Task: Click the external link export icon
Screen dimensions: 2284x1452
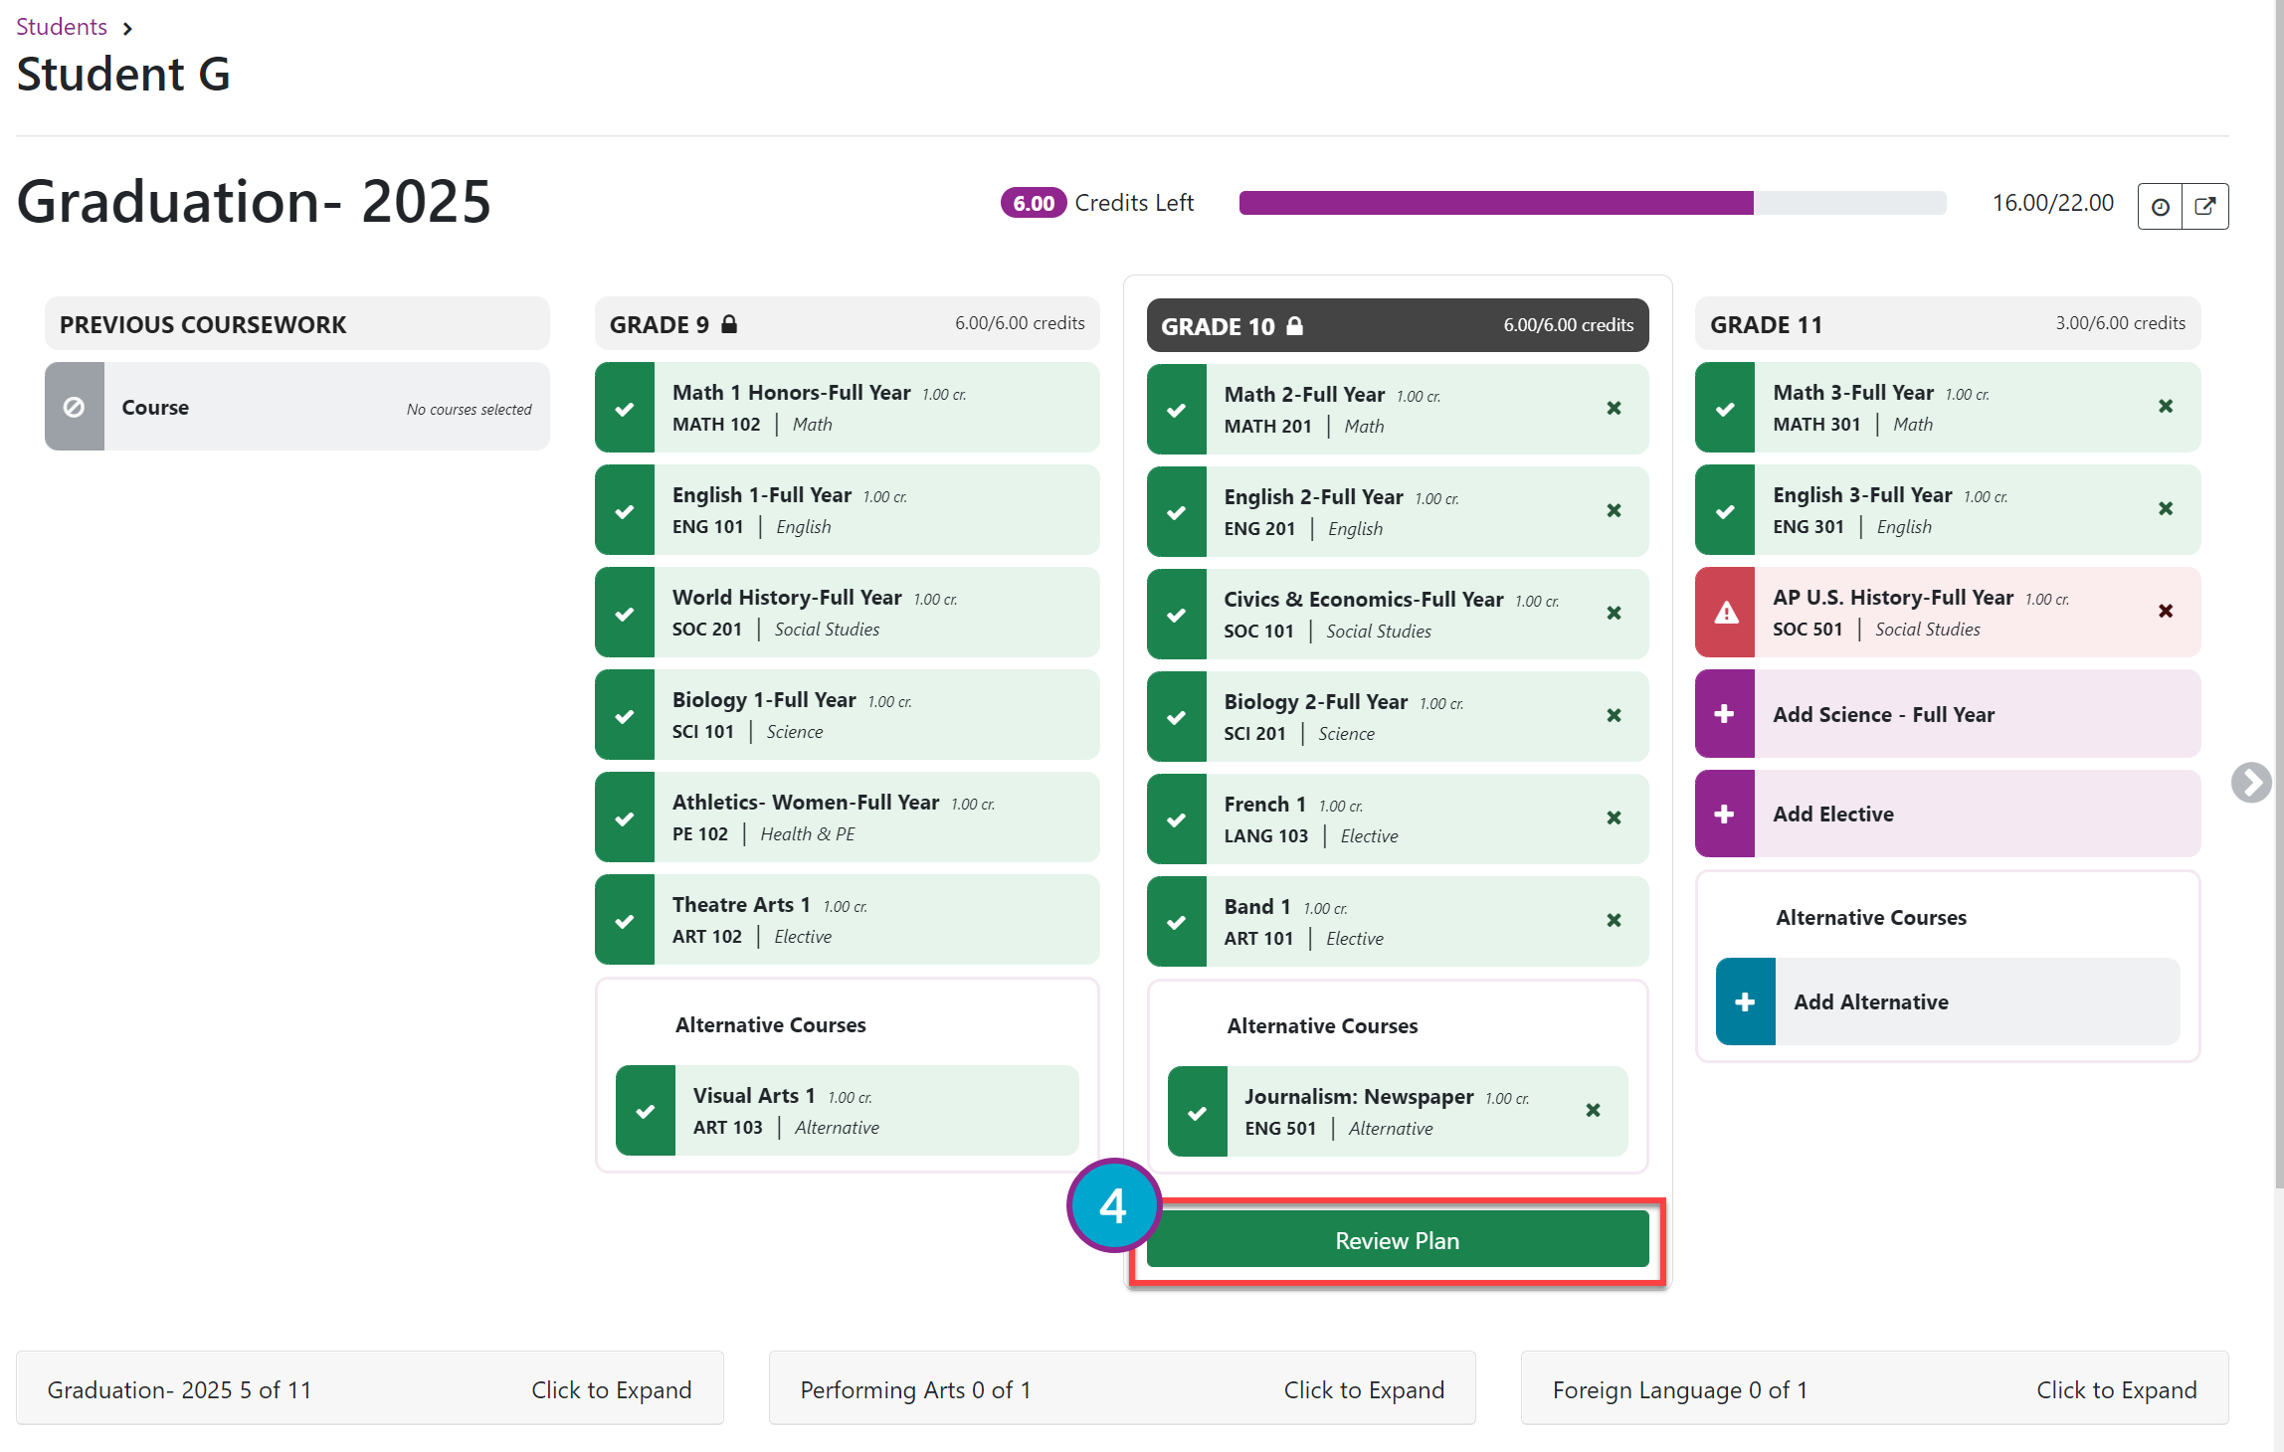Action: pyautogui.click(x=2205, y=206)
